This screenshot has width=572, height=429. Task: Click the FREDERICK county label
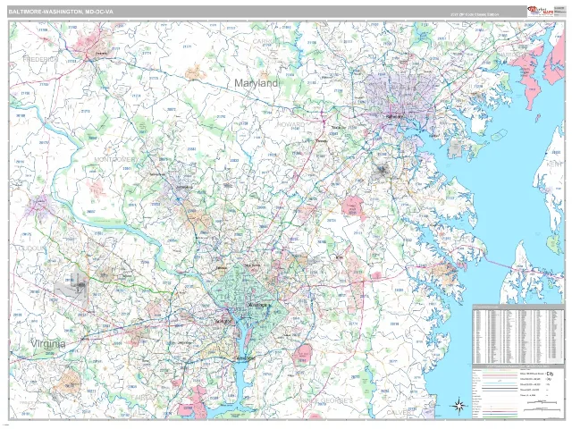coord(40,59)
